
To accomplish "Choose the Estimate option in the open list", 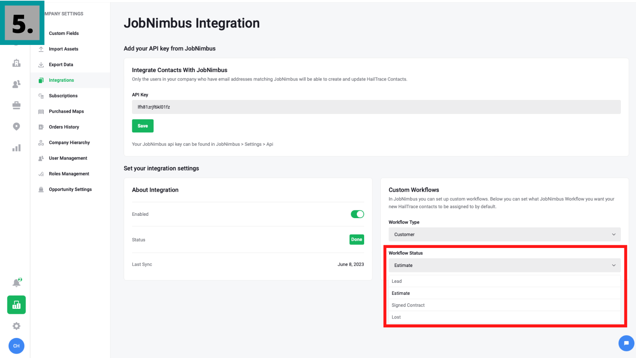I will coord(505,293).
